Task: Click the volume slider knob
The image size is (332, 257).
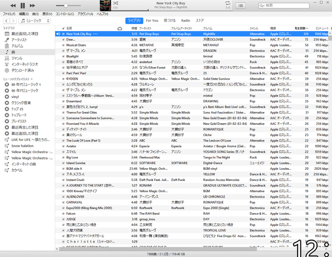Action: [66, 5]
